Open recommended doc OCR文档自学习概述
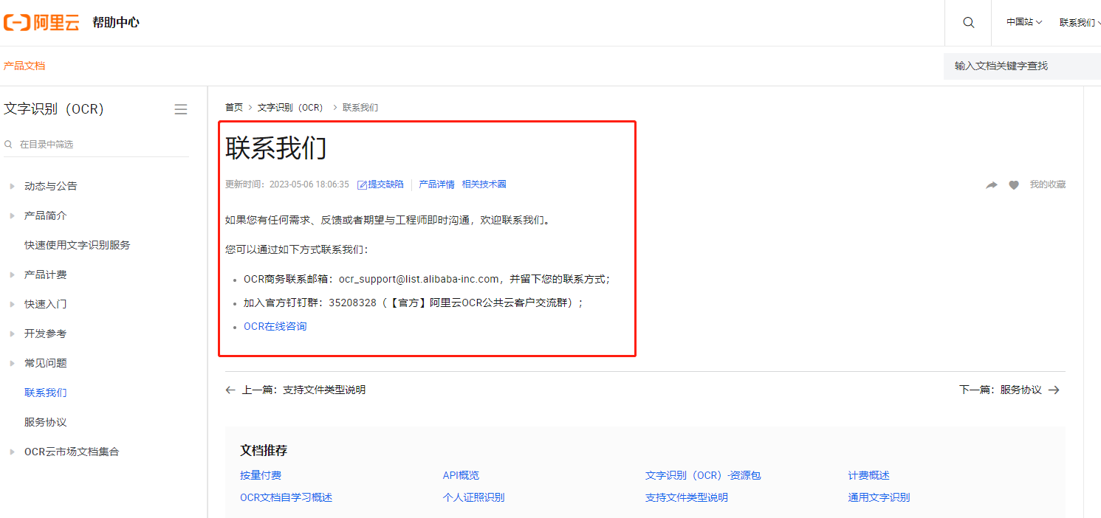The width and height of the screenshot is (1101, 518). (x=287, y=497)
